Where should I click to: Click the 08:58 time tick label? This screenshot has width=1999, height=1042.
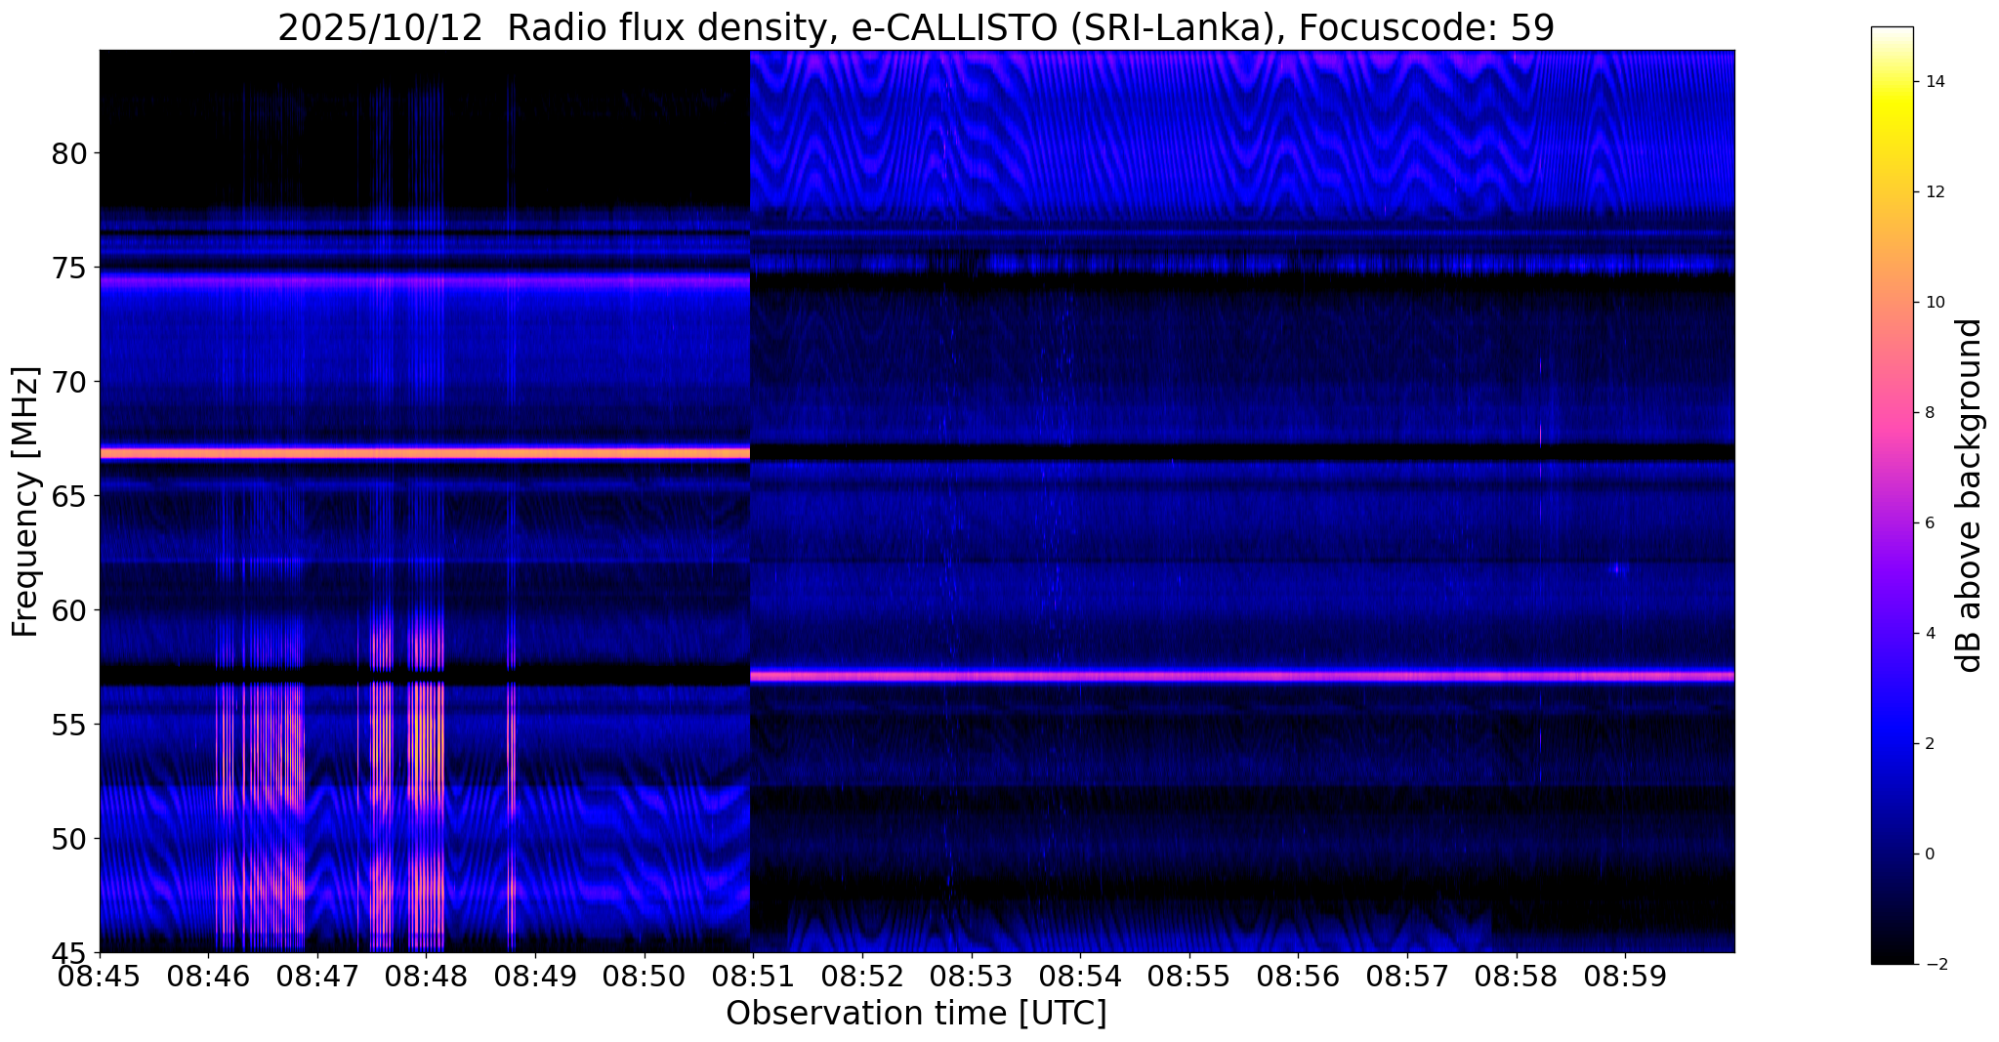pos(1517,976)
